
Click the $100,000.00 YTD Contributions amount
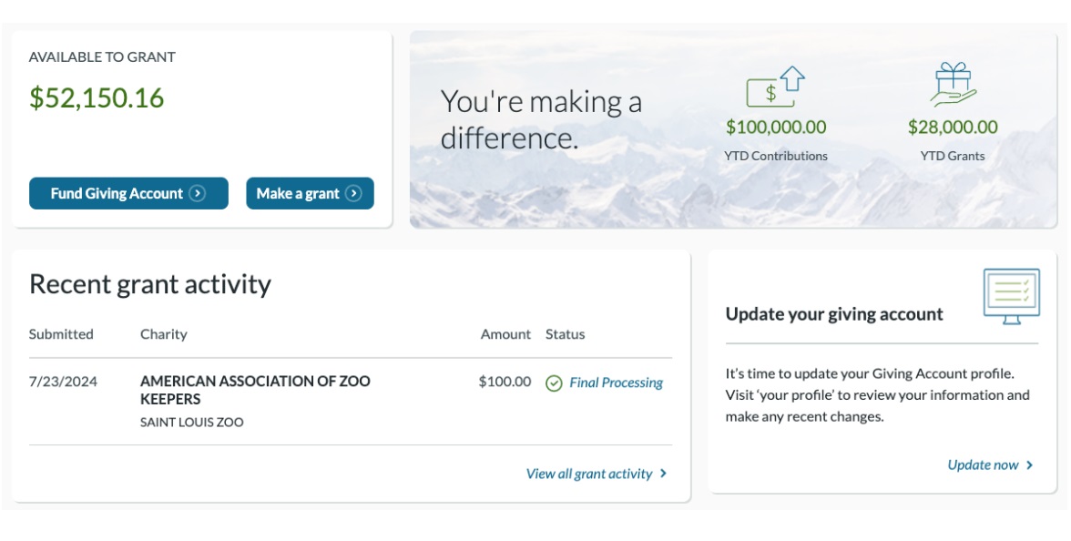coord(776,128)
